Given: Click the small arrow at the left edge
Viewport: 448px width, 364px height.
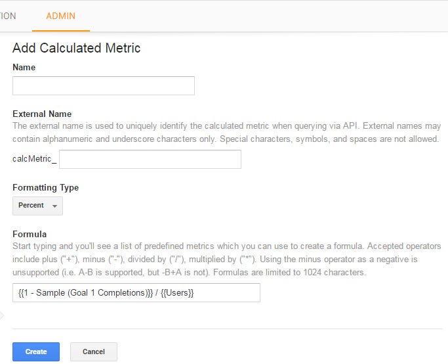Looking at the screenshot, I should 2,315.
